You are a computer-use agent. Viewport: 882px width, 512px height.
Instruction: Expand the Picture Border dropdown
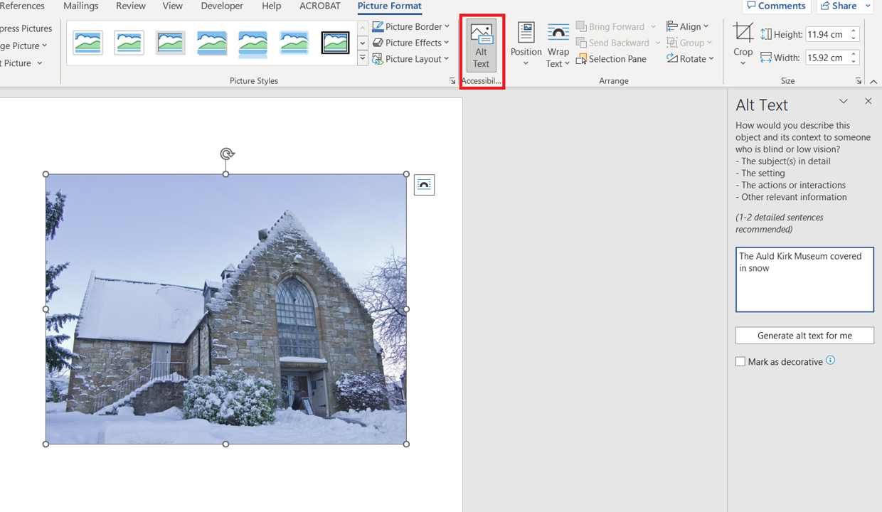(x=411, y=26)
